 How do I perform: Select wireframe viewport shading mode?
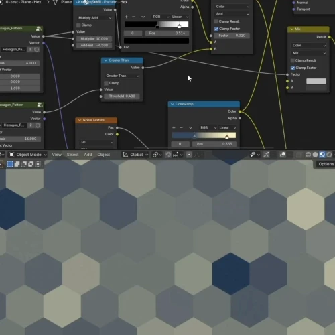(x=308, y=155)
